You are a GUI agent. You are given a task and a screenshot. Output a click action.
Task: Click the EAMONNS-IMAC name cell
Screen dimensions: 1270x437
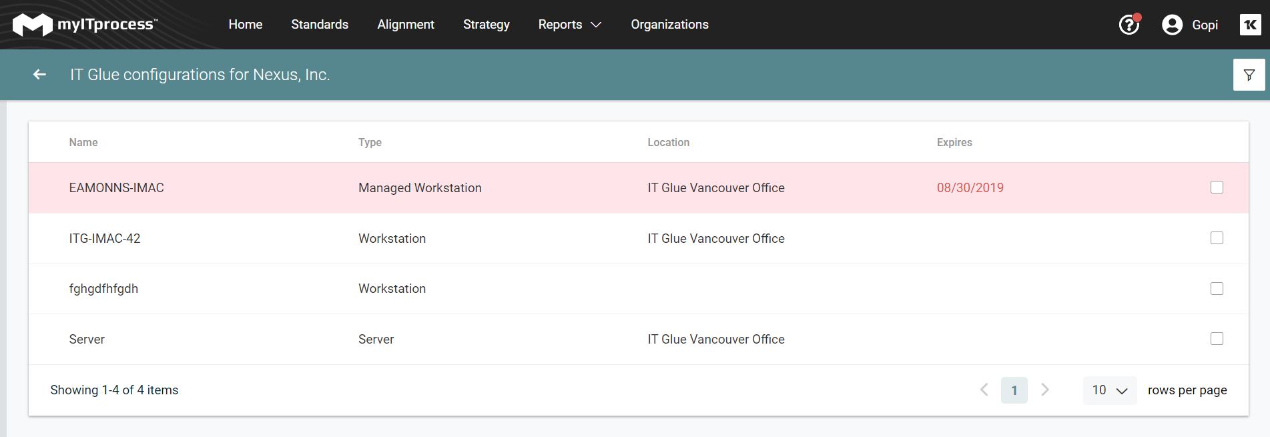point(116,187)
